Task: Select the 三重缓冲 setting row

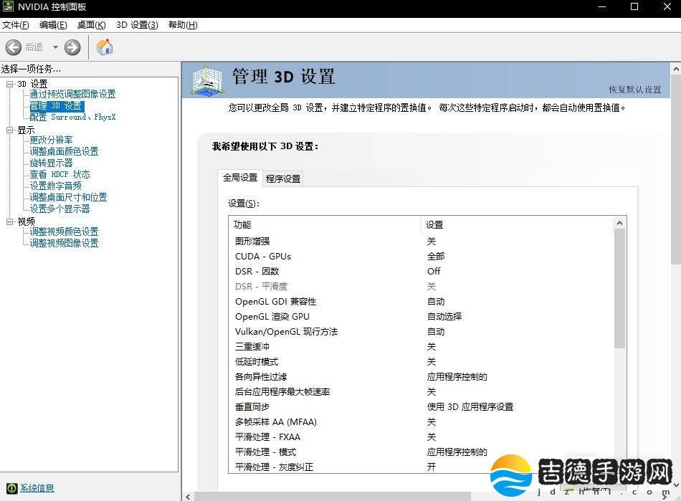Action: (x=422, y=346)
